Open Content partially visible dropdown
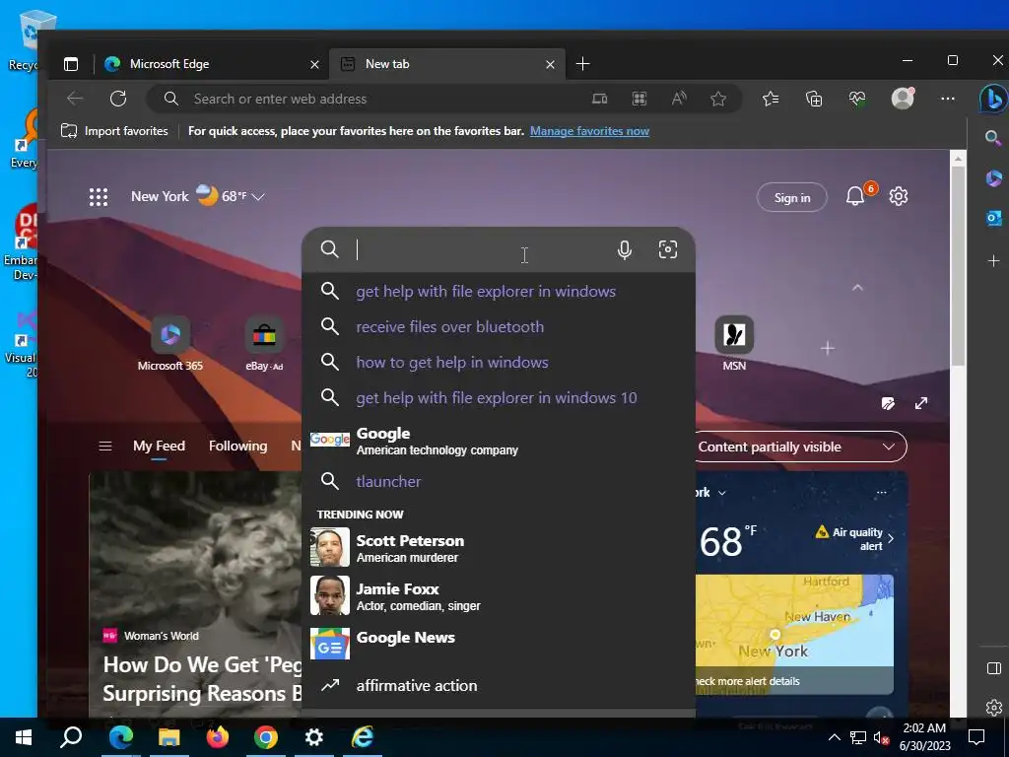Image resolution: width=1009 pixels, height=757 pixels. [798, 447]
